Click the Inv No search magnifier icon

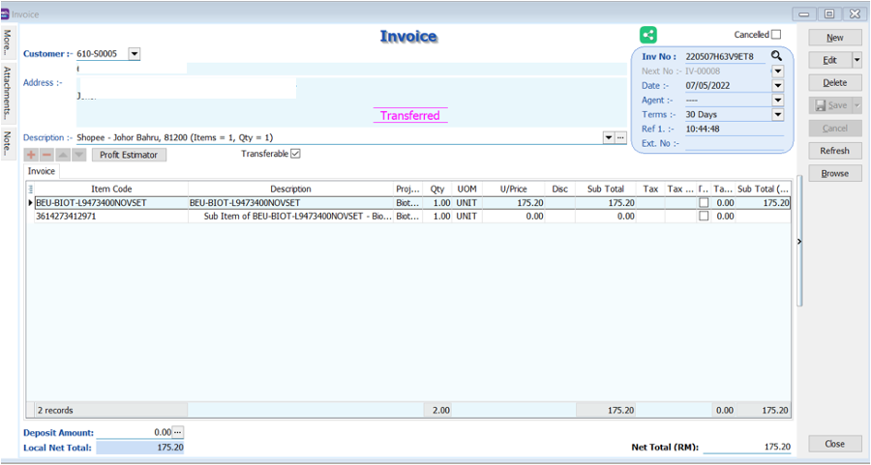(x=776, y=56)
